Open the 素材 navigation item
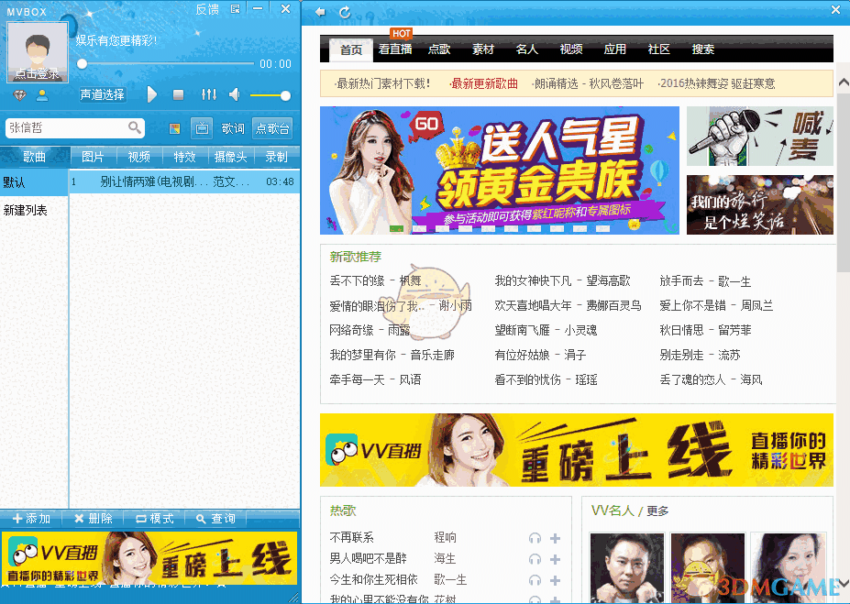Screen dimensions: 850x604 483,49
